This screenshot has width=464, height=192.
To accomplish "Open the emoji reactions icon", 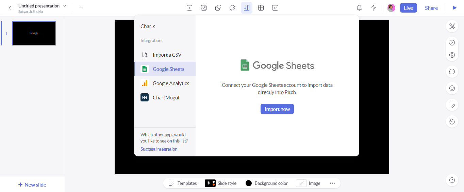I will [x=452, y=88].
